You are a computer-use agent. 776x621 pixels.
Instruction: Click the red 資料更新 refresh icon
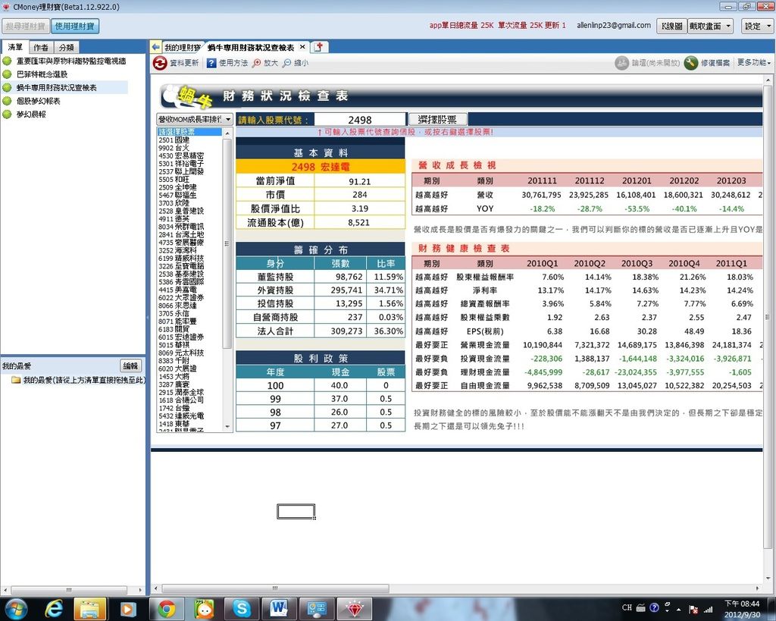tap(159, 63)
